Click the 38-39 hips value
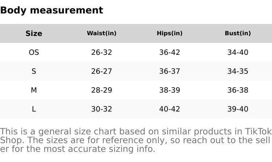The image size is (272, 162). (x=169, y=90)
